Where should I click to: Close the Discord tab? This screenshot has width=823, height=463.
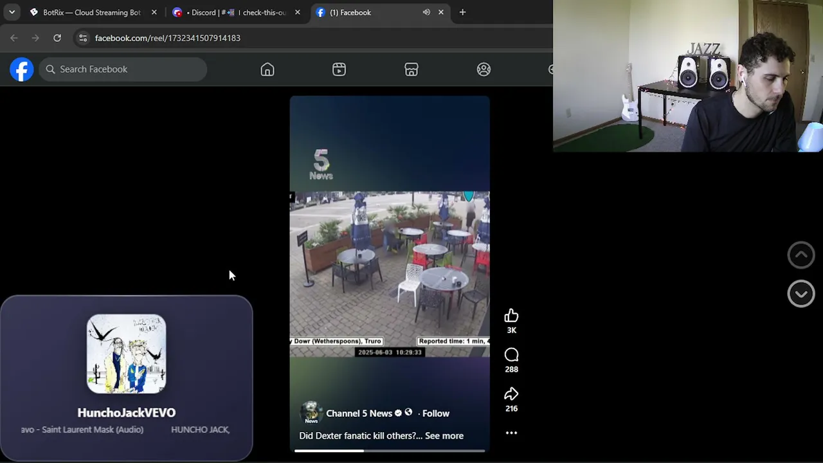(x=297, y=12)
